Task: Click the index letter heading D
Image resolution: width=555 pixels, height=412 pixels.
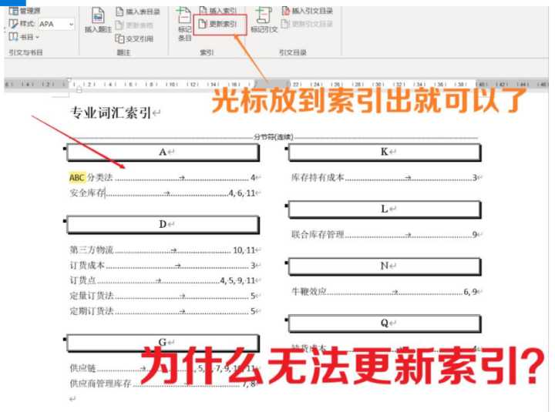Action: [163, 224]
